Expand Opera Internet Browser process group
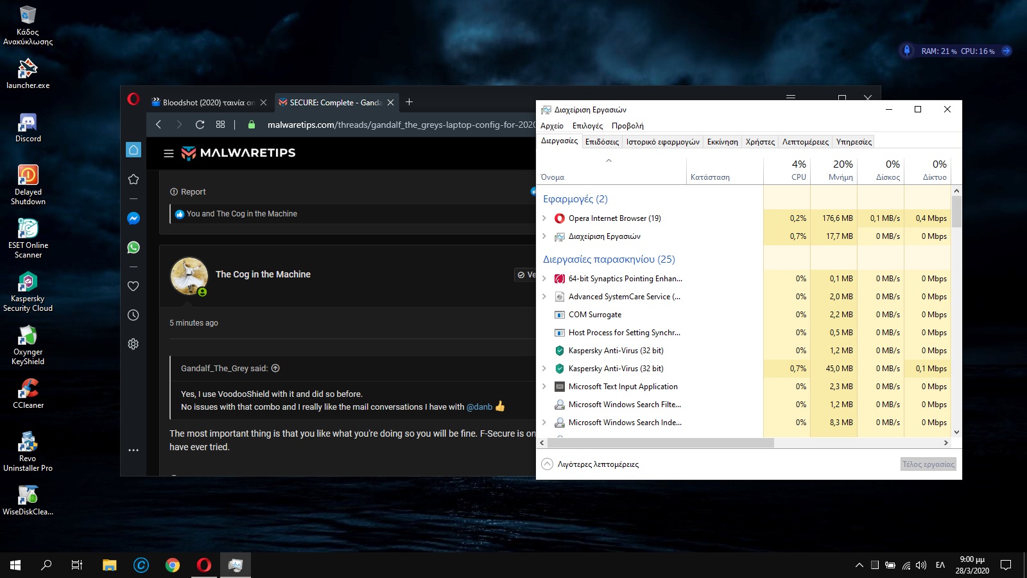Image resolution: width=1027 pixels, height=578 pixels. (x=544, y=218)
